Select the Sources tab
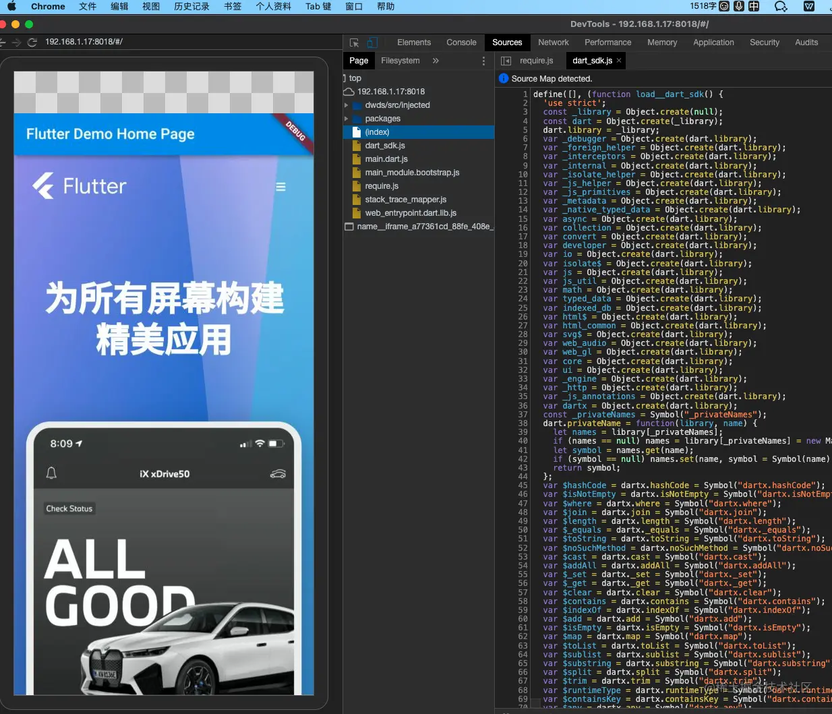 tap(507, 42)
